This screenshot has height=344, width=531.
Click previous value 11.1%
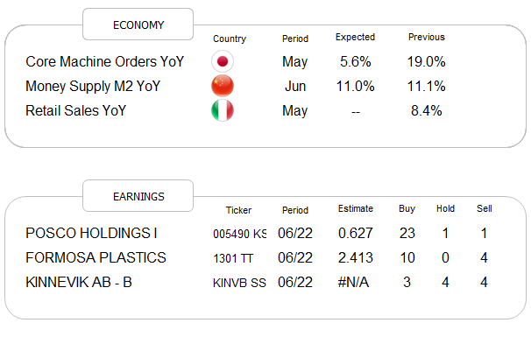point(426,87)
